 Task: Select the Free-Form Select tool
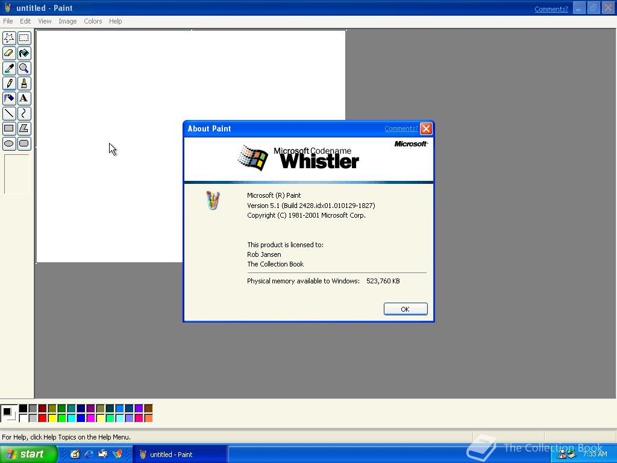tap(9, 38)
